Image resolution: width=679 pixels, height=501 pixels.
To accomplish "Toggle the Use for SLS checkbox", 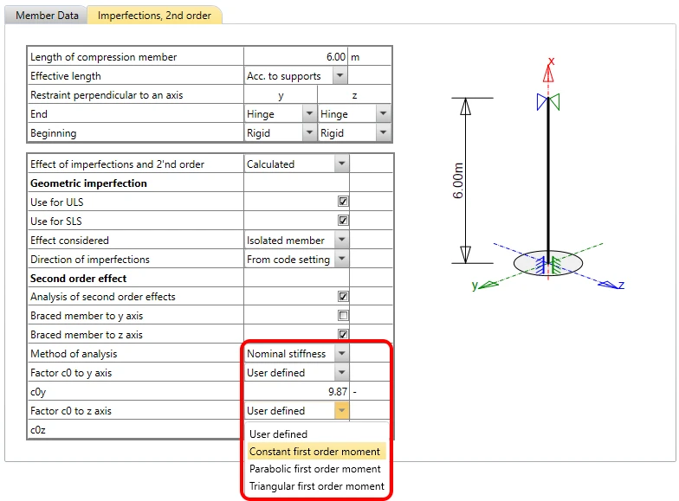I will coord(343,220).
